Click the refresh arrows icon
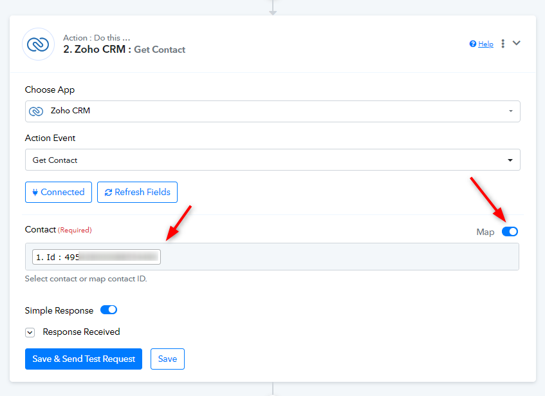545x396 pixels. pos(109,193)
